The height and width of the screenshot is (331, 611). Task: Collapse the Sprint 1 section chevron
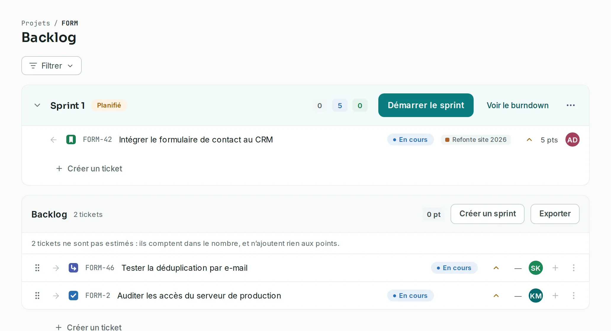pyautogui.click(x=37, y=105)
